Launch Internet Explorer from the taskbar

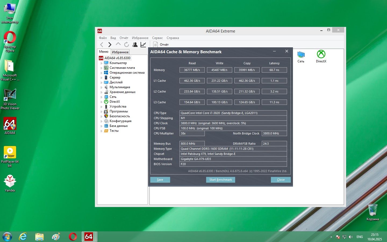click(23, 237)
